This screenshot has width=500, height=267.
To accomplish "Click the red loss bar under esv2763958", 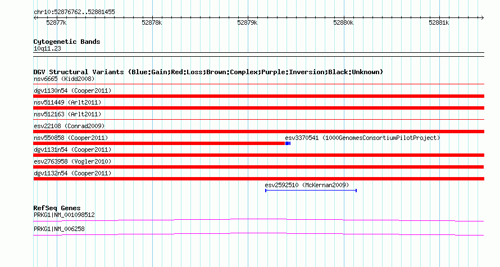I will [x=258, y=167].
